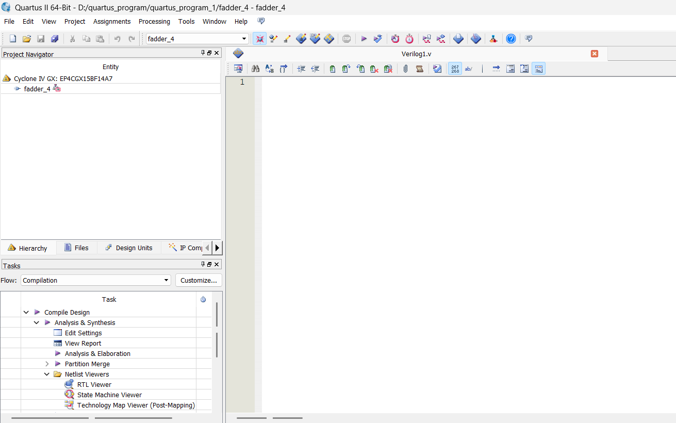
Task: Click the New file icon
Action: coord(13,39)
